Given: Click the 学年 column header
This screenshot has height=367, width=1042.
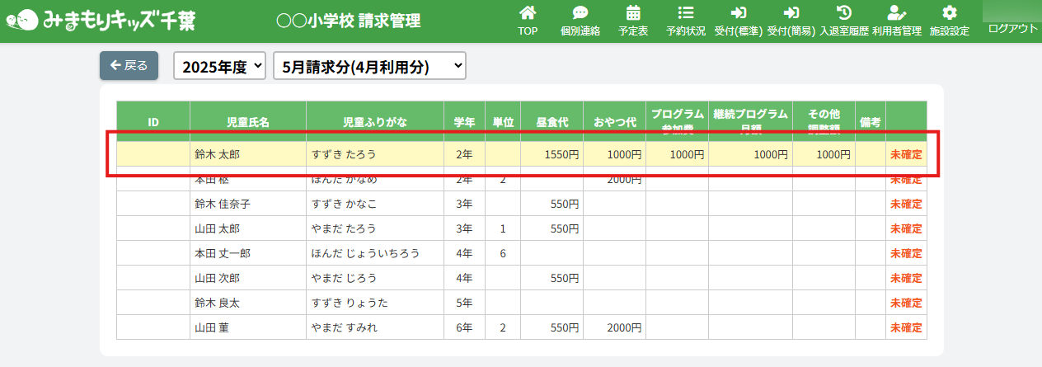Looking at the screenshot, I should point(464,122).
